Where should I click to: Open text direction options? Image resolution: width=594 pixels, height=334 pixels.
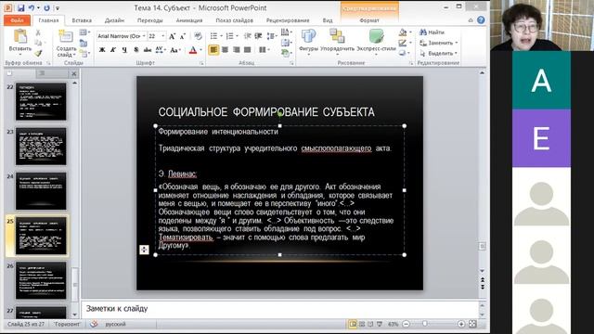[286, 32]
